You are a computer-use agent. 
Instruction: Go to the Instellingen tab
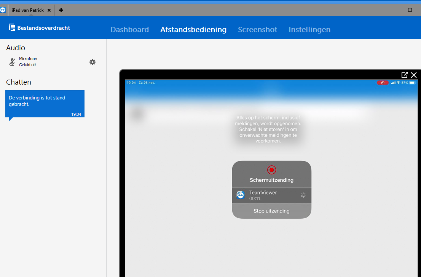pos(309,29)
